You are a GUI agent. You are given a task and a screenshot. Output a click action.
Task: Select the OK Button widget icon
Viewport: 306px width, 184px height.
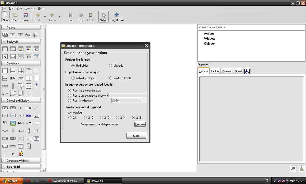[5, 108]
